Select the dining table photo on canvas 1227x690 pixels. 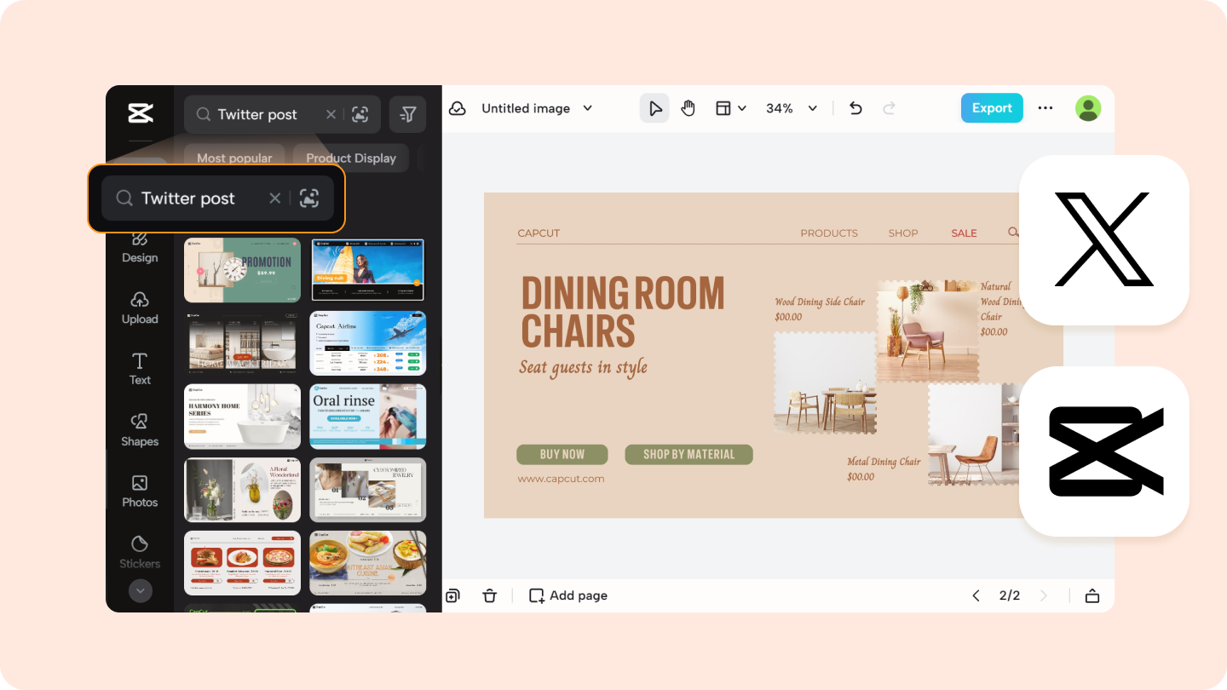[x=825, y=382]
